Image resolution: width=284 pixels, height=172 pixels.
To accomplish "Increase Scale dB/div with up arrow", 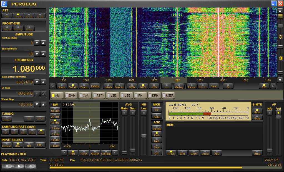I will [43, 54].
